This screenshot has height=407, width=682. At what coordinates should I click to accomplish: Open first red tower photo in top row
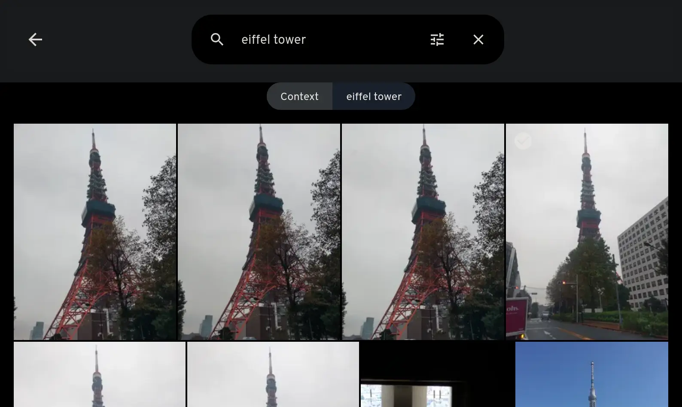pyautogui.click(x=95, y=232)
